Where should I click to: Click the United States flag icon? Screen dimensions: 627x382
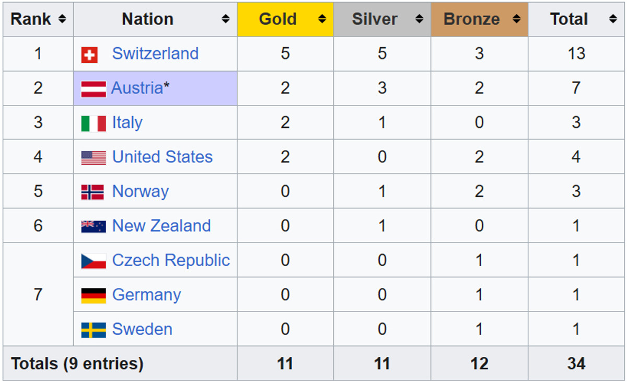[x=94, y=158]
